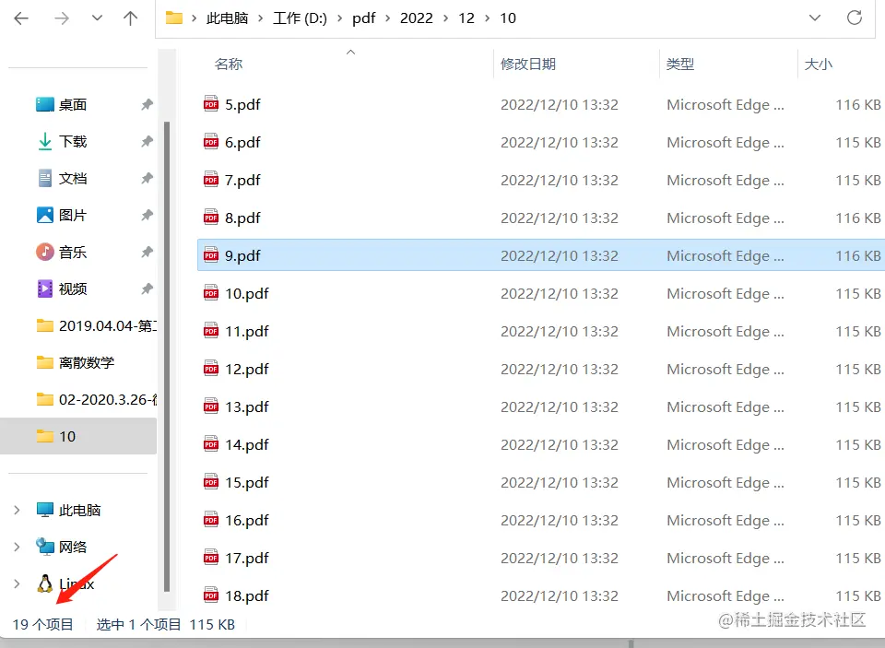The image size is (885, 648).
Task: Click the Linux penguin icon
Action: (44, 583)
